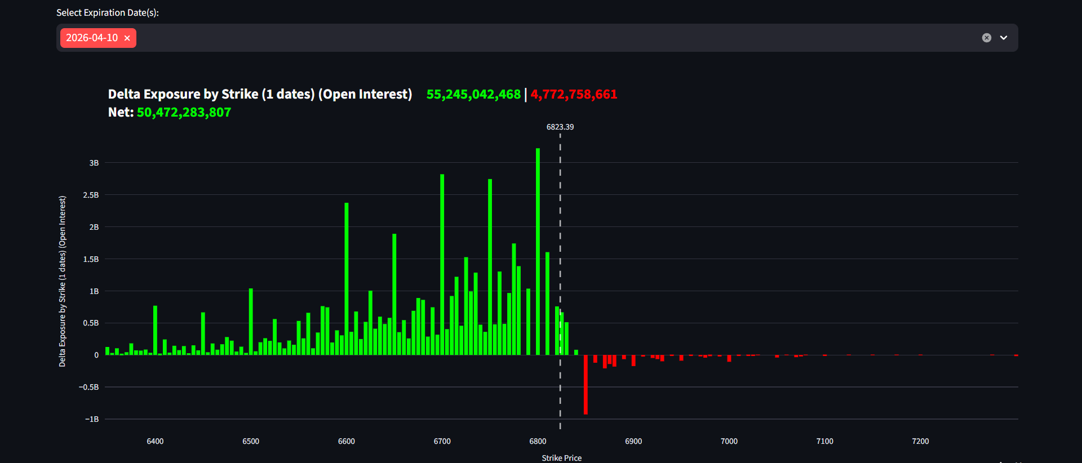Click the 3B y-axis tick label
This screenshot has width=1082, height=463.
point(94,163)
